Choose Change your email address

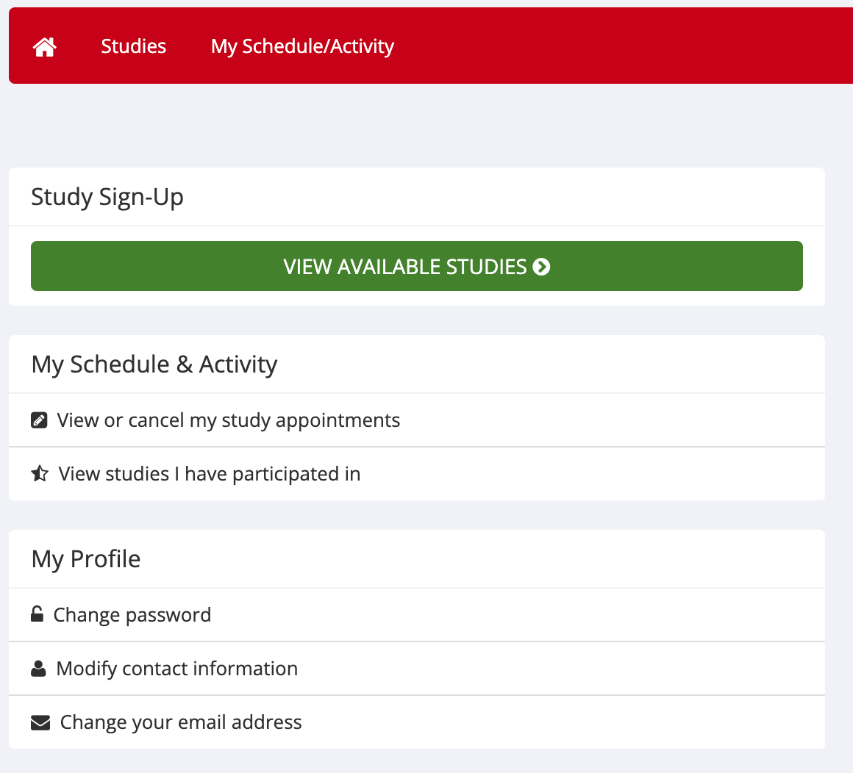181,722
